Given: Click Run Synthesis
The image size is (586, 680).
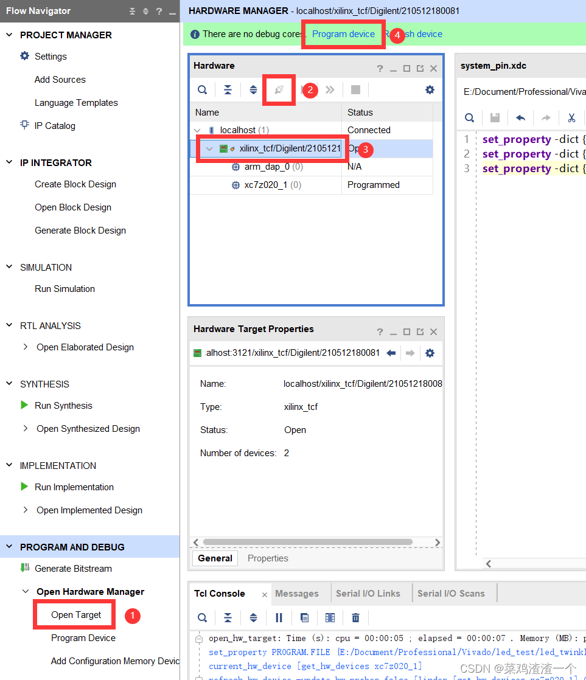Looking at the screenshot, I should click(x=63, y=405).
